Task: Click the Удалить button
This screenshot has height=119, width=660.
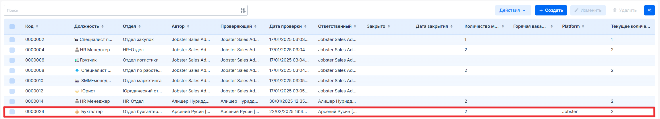Action: 625,10
